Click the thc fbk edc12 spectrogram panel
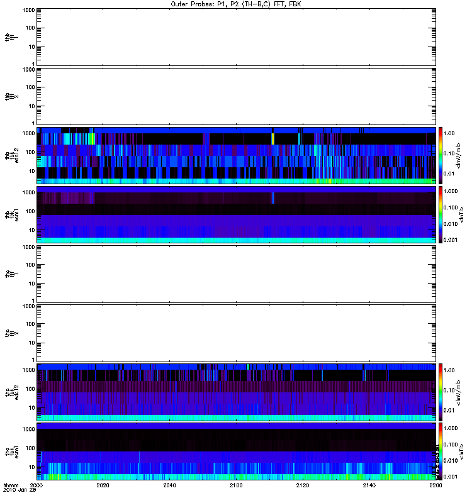This screenshot has width=472, height=503. (237, 392)
